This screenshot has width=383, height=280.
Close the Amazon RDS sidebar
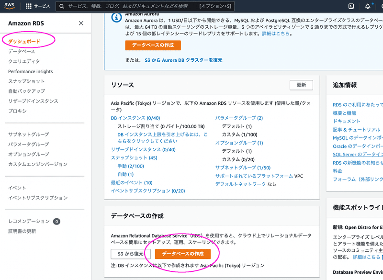[x=81, y=23]
